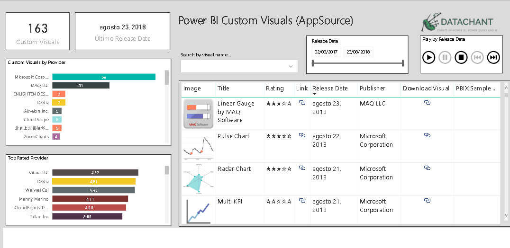Click the table's vertical scrollbar up arrow

point(506,88)
